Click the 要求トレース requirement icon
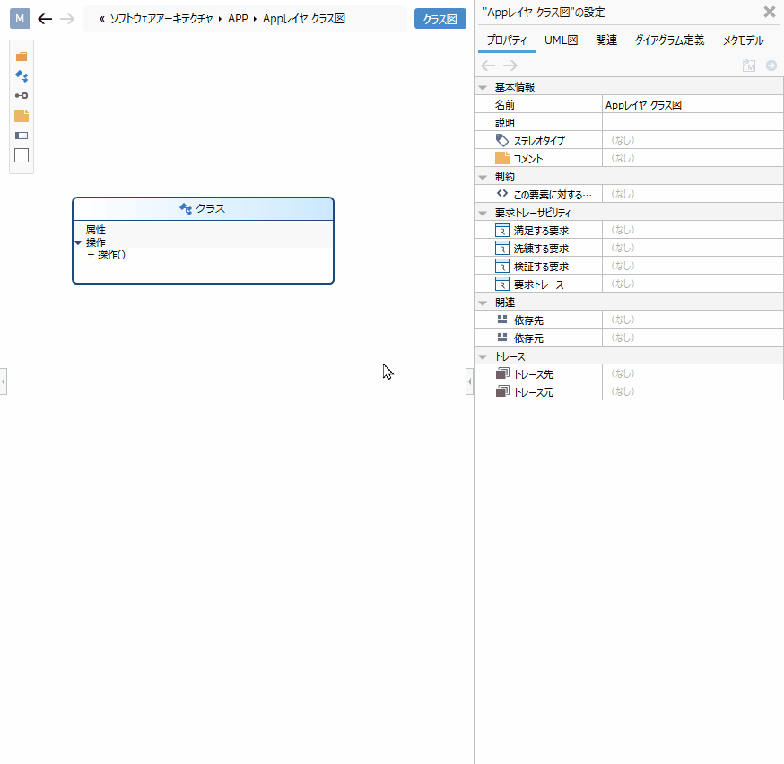The image size is (784, 764). pyautogui.click(x=502, y=285)
